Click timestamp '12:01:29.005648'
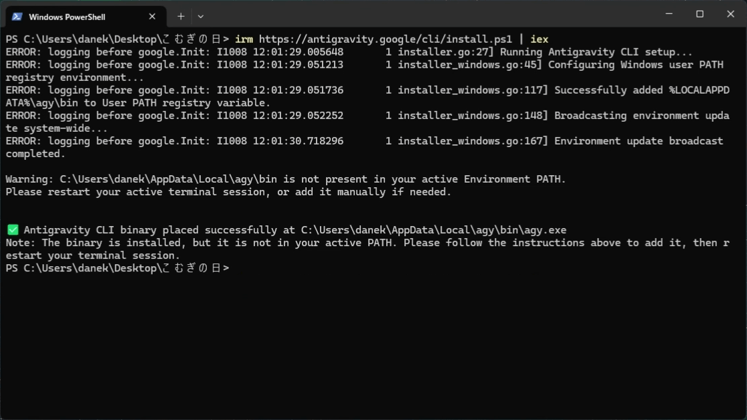 (x=298, y=52)
